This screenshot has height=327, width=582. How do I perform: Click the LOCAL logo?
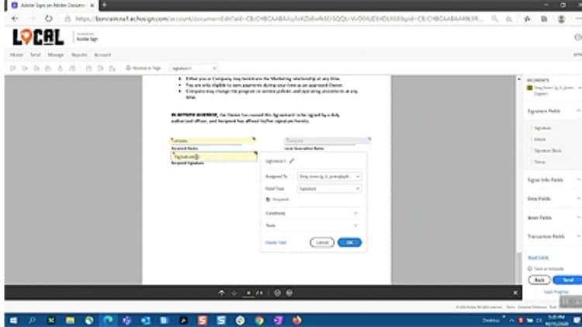click(38, 37)
